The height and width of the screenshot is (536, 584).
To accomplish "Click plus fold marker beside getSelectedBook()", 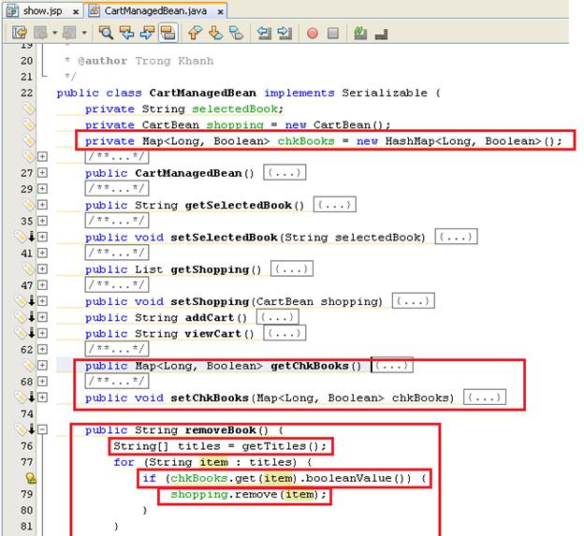I will pos(42,205).
